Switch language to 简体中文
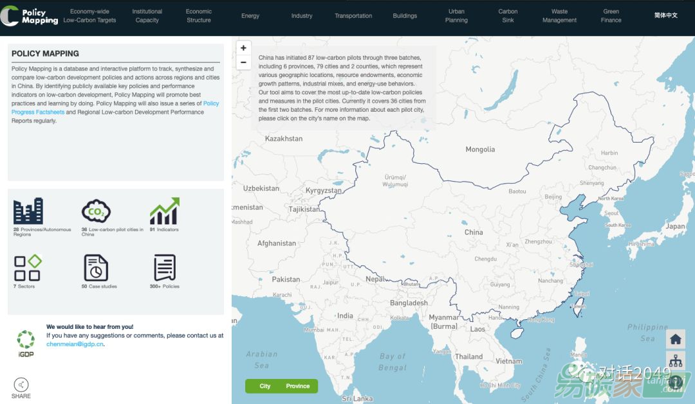Screen dimensions: 695x404 click(665, 15)
